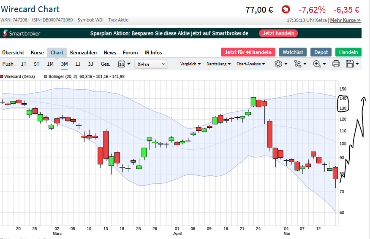Save the chart with floppy disk icon

350,64
